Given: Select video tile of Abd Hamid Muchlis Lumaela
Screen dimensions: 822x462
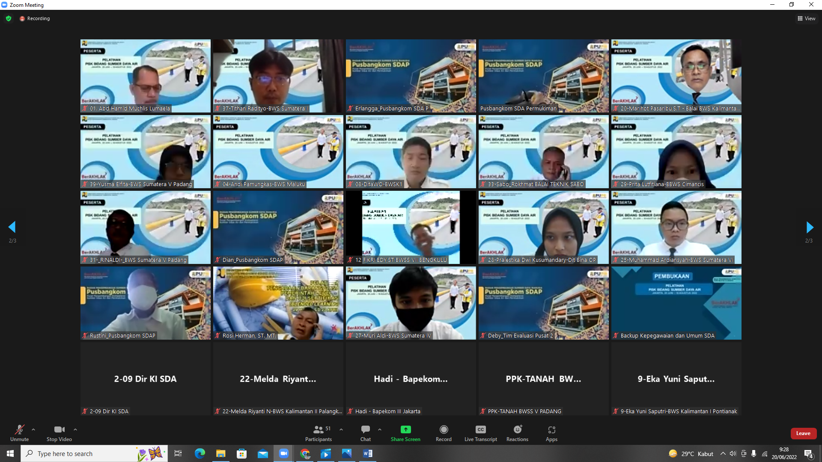Looking at the screenshot, I should 146,76.
